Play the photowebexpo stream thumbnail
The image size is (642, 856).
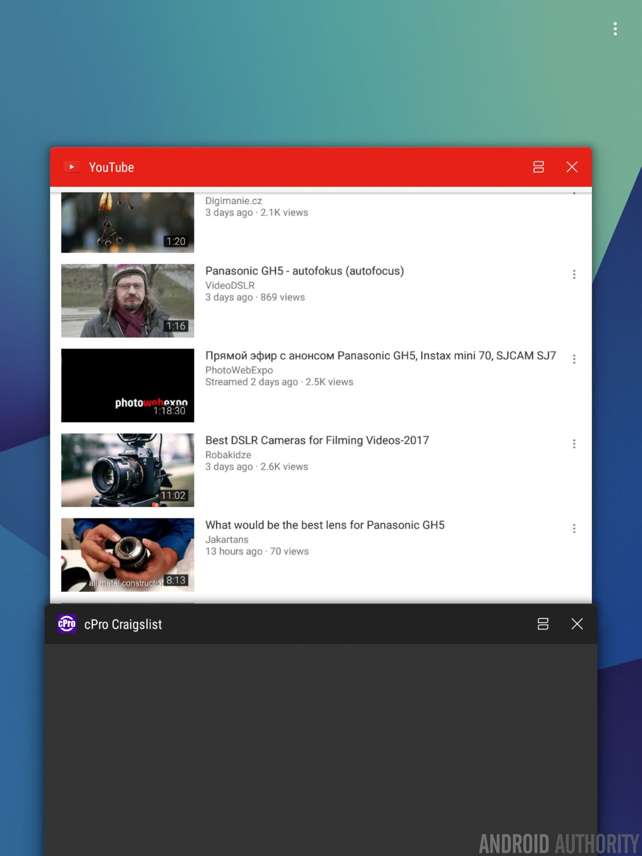(x=128, y=385)
